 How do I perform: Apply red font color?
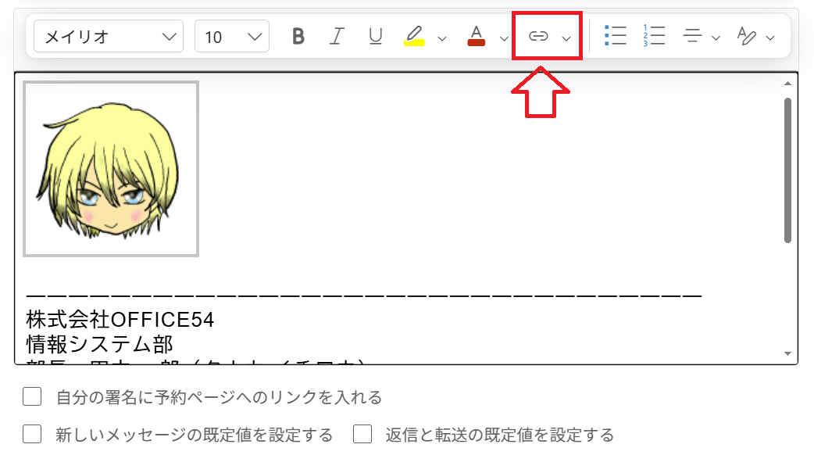tap(476, 37)
